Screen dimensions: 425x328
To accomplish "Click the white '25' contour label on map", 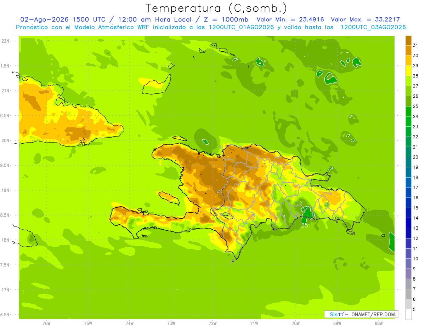I will (304, 225).
